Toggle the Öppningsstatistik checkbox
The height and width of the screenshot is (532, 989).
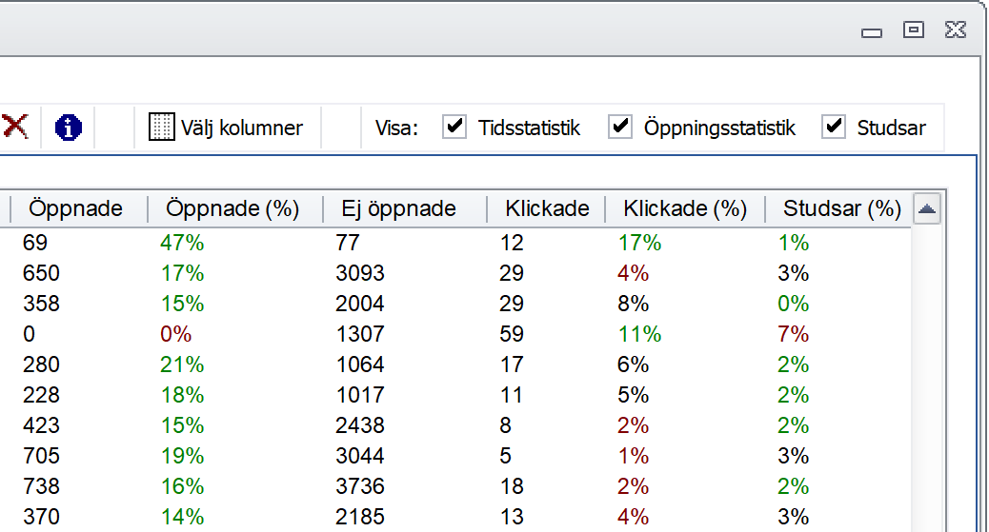(620, 127)
